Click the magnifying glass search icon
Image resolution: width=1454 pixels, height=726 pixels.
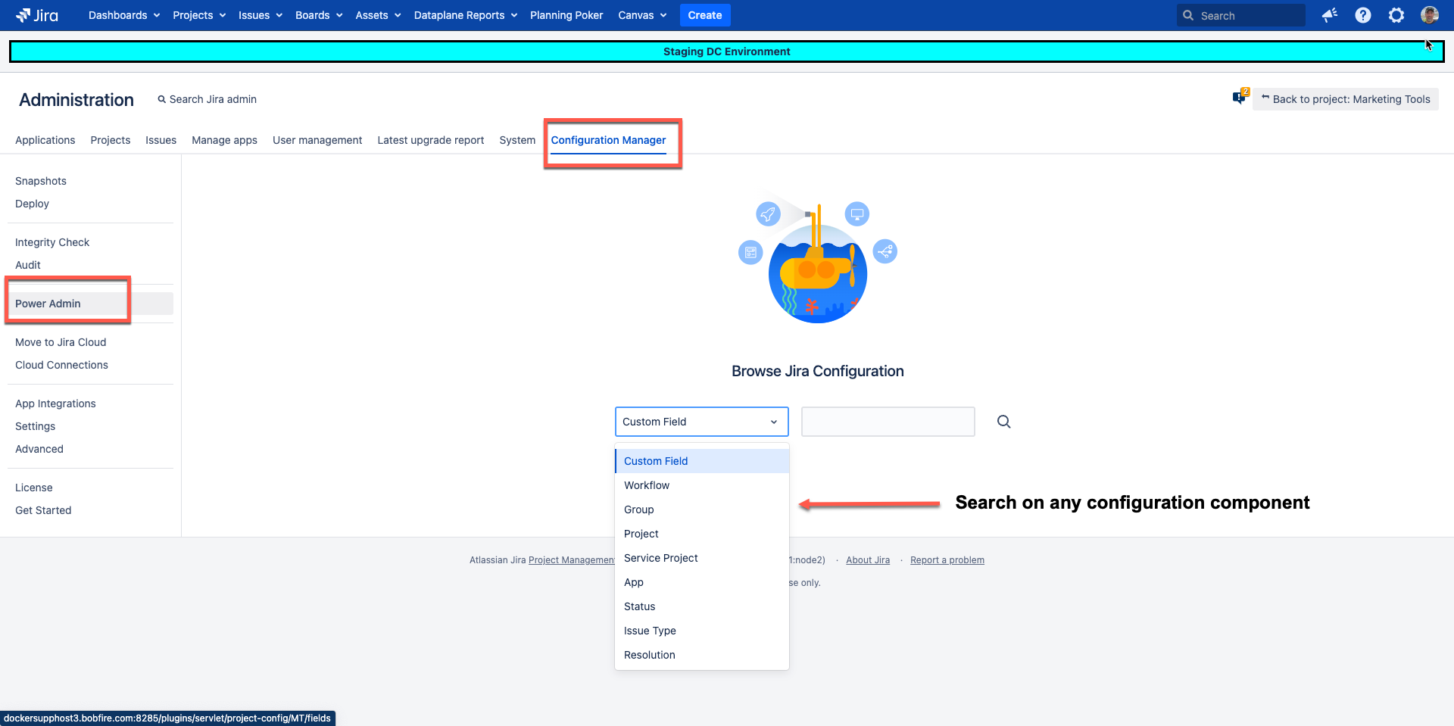(x=1003, y=422)
